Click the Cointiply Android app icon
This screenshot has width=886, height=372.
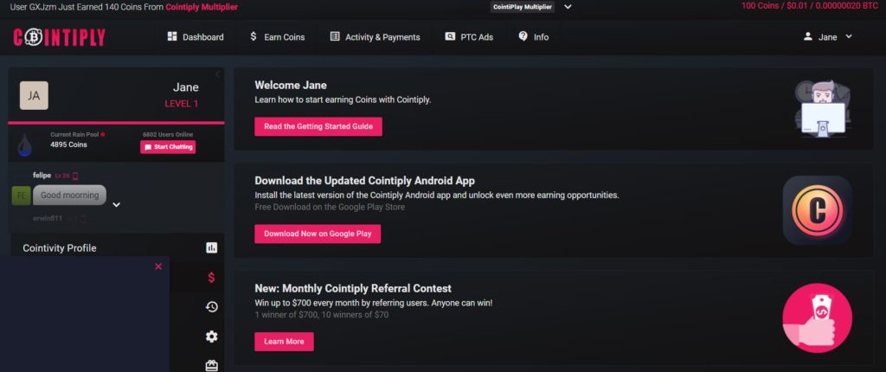tap(817, 210)
